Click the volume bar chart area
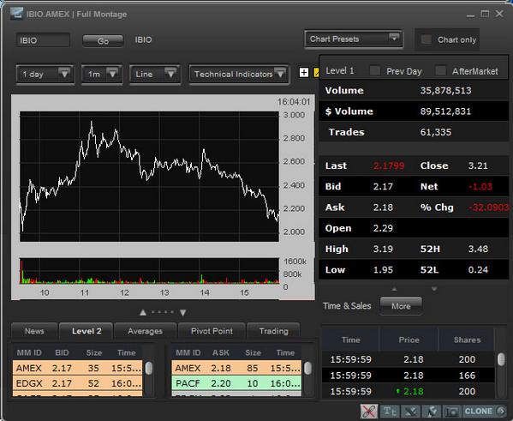Screen dimensions: 513x421 tap(150, 271)
